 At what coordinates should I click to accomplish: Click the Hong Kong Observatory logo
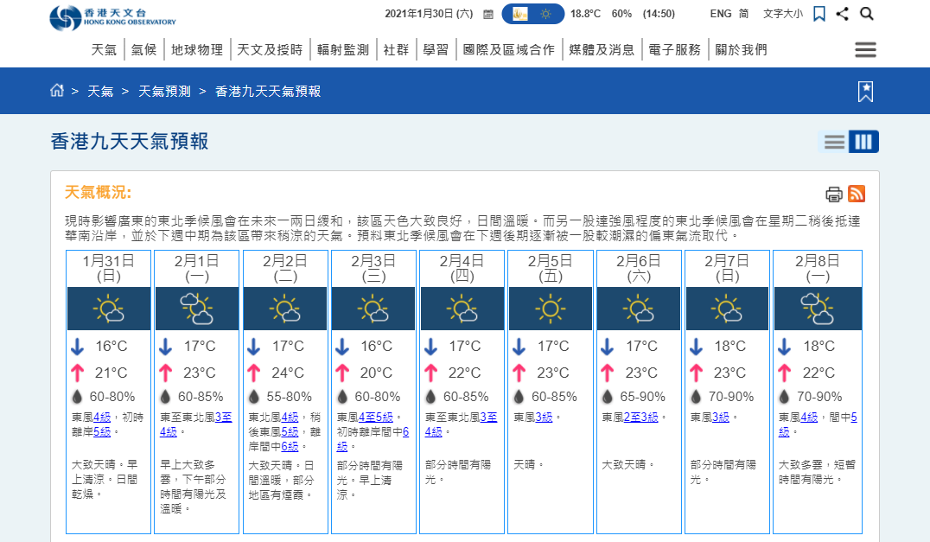[112, 16]
